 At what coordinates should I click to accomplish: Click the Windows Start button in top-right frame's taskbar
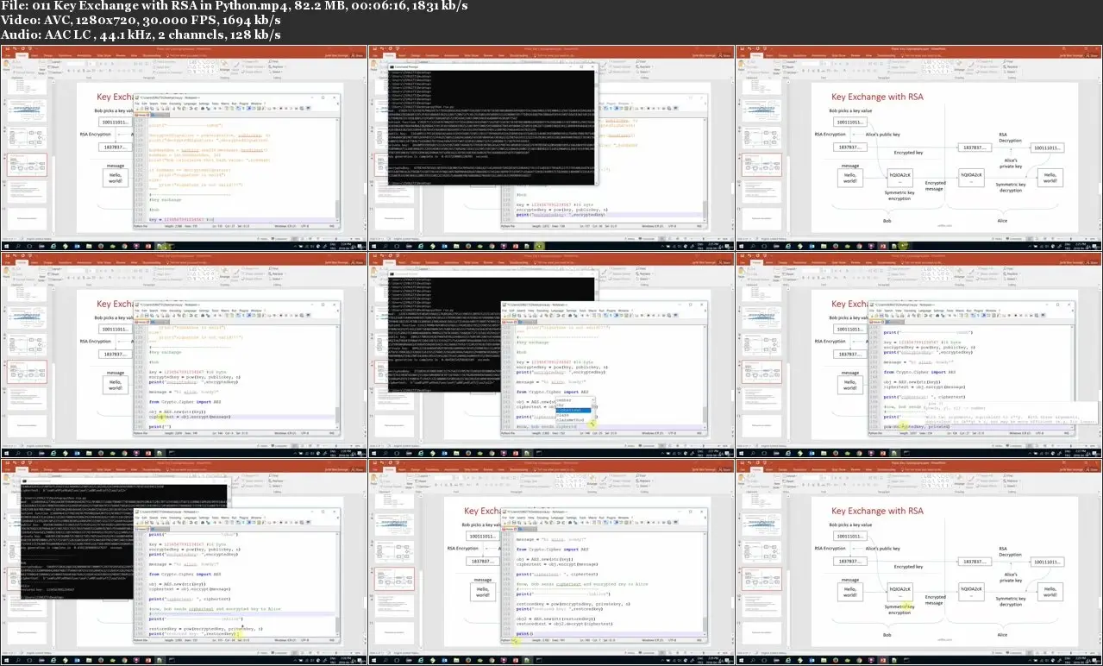point(741,246)
